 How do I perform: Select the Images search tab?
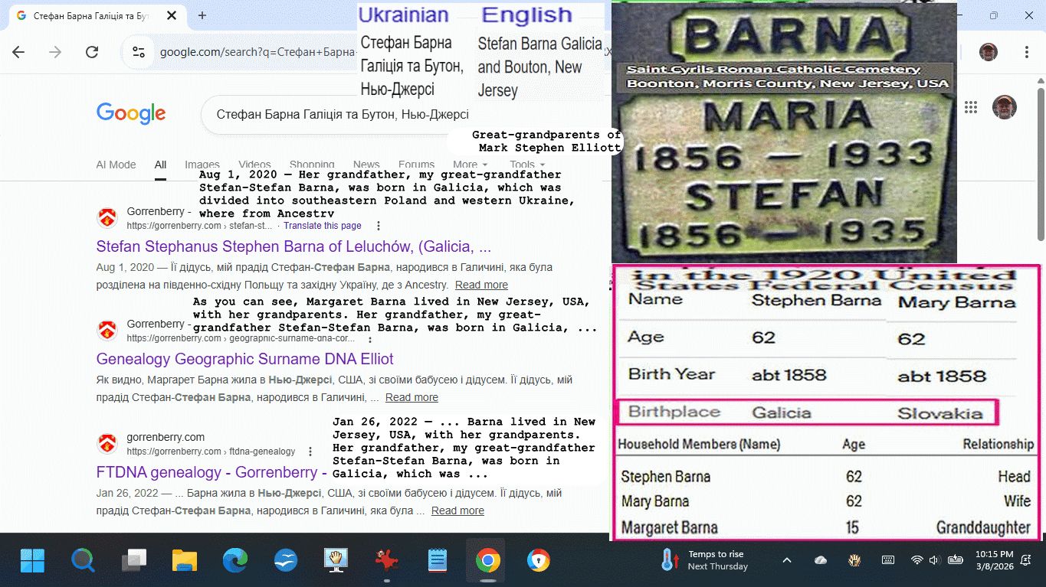point(202,165)
